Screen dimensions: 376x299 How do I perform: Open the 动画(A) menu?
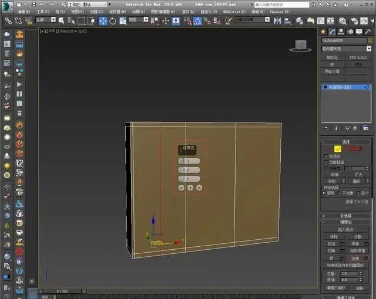[139, 12]
